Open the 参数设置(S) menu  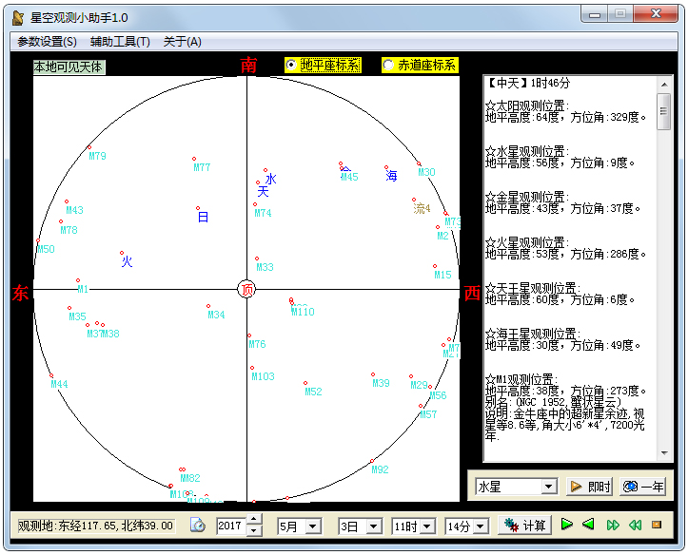47,42
